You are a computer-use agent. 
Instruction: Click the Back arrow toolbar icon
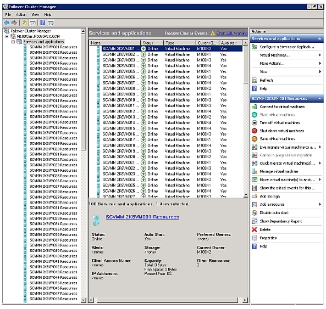point(7,23)
